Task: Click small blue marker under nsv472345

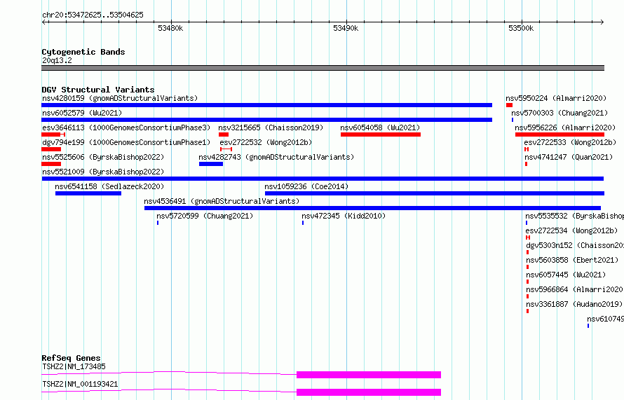Action: 303,223
